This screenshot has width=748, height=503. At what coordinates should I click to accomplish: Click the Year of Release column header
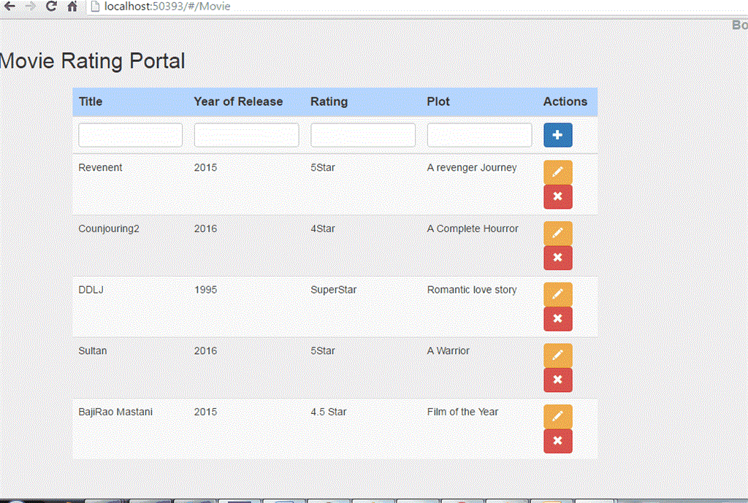pos(239,101)
